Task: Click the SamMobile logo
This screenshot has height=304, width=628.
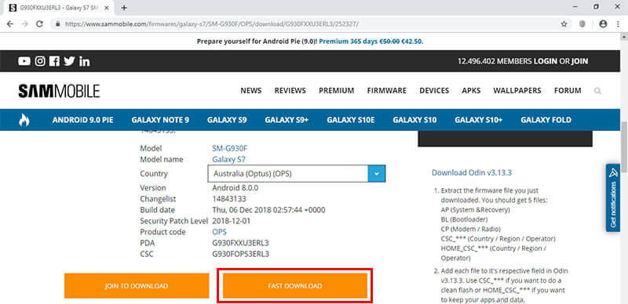Action: (x=60, y=91)
